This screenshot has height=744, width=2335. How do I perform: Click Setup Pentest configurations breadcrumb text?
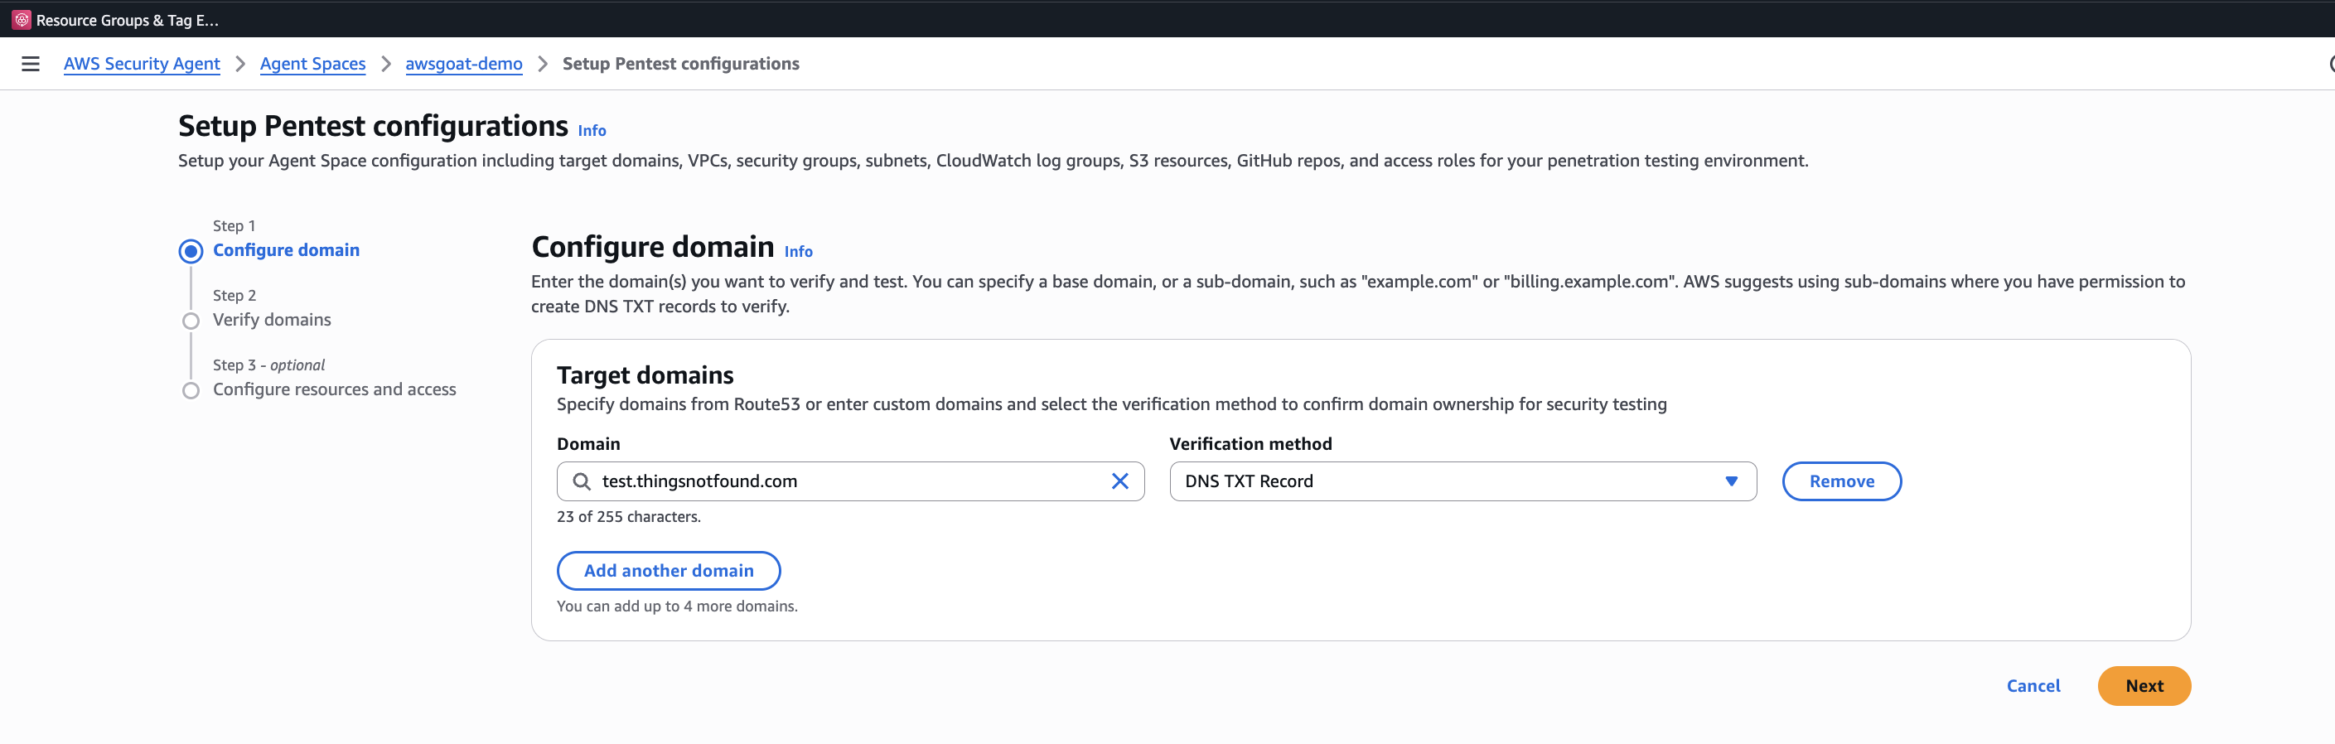point(681,64)
